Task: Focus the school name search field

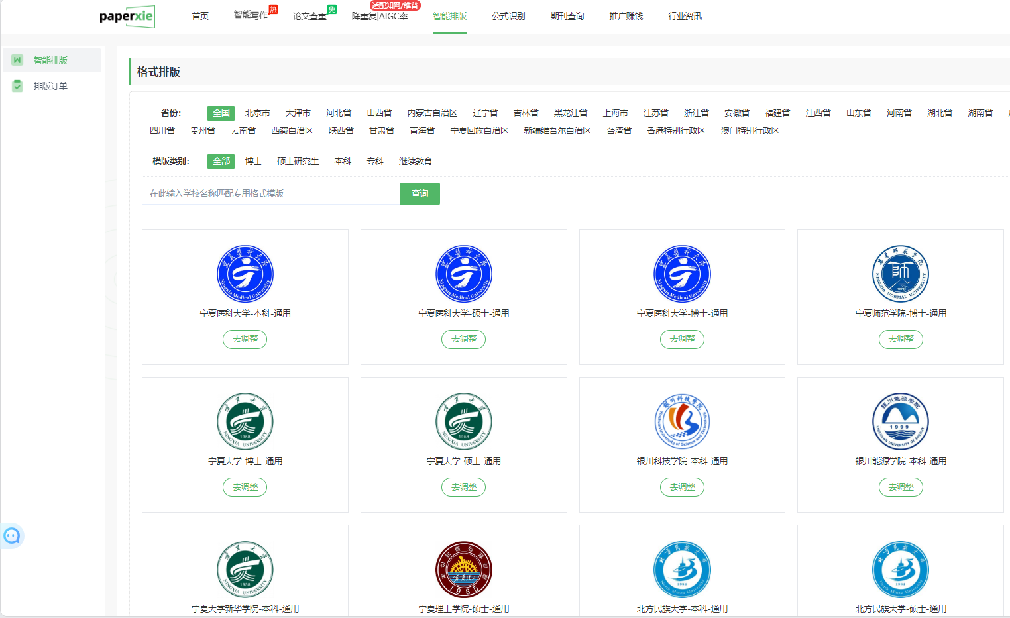Action: point(270,194)
